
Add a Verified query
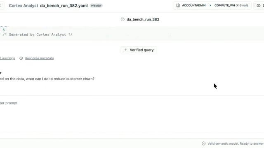pos(139,50)
